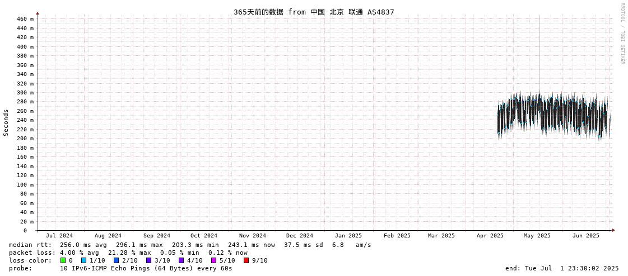Viewport: 628px width, 276px height.
Task: Click the graph title mentioning AS4837
Action: coord(314,12)
